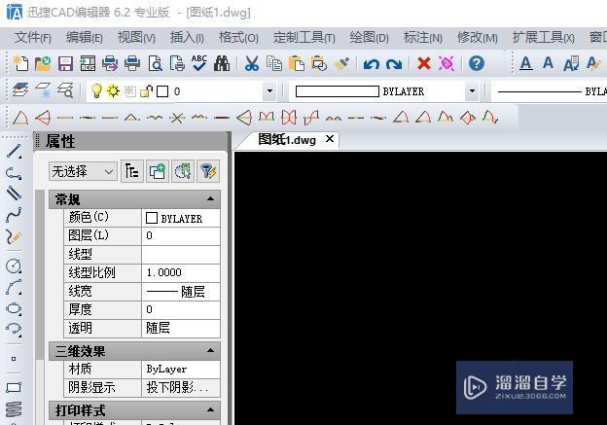Switch to the 图纸1.dwg tab
The image size is (607, 425).
[x=287, y=140]
